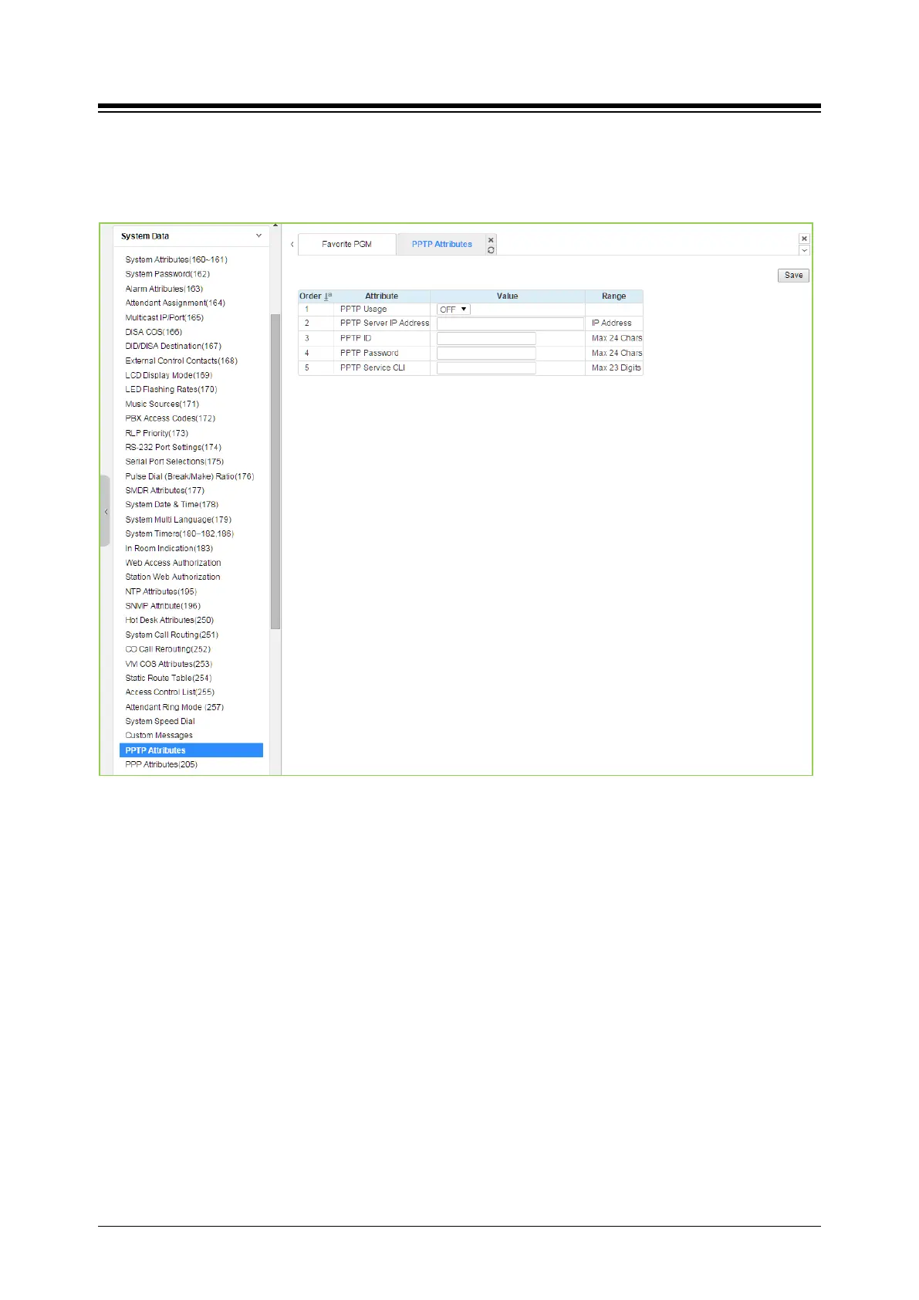The height and width of the screenshot is (1300, 919).
Task: Open Web Access Authorization
Action: coord(173,563)
